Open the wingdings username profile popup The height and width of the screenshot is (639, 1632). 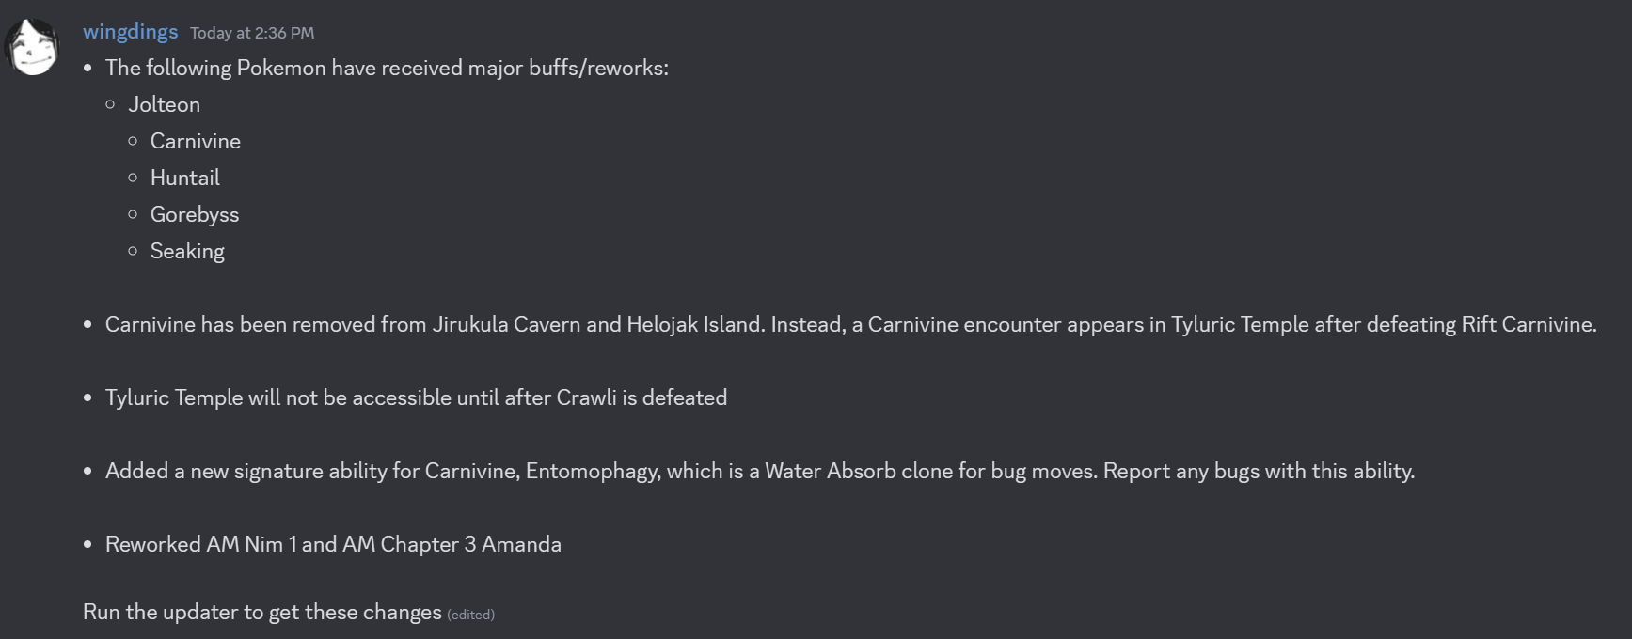pos(130,32)
